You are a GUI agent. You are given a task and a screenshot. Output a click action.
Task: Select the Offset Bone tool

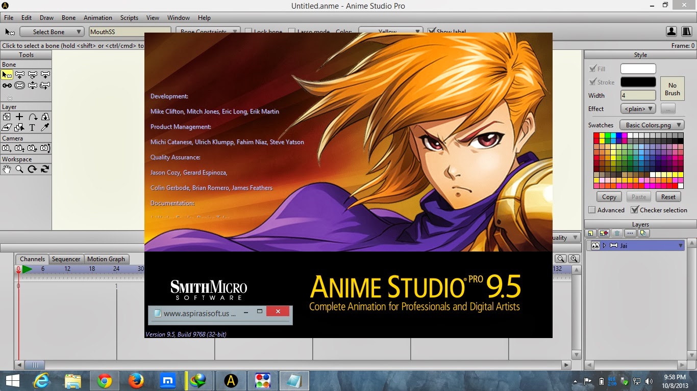tap(45, 86)
